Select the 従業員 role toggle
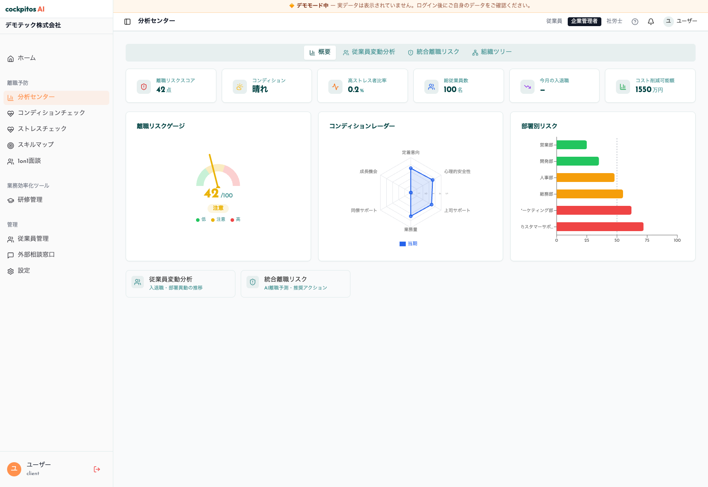 554,21
